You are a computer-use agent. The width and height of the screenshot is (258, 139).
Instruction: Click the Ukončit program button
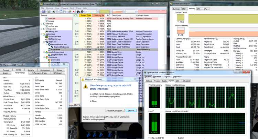pyautogui.click(x=115, y=111)
